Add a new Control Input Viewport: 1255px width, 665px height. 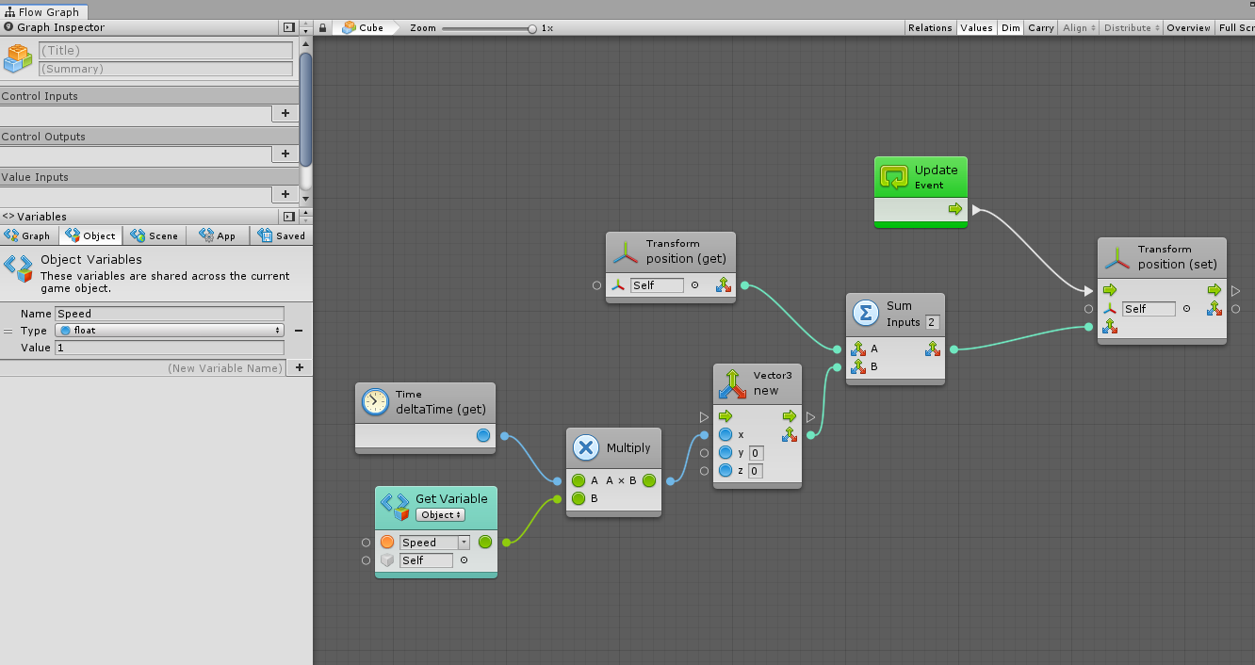point(285,113)
